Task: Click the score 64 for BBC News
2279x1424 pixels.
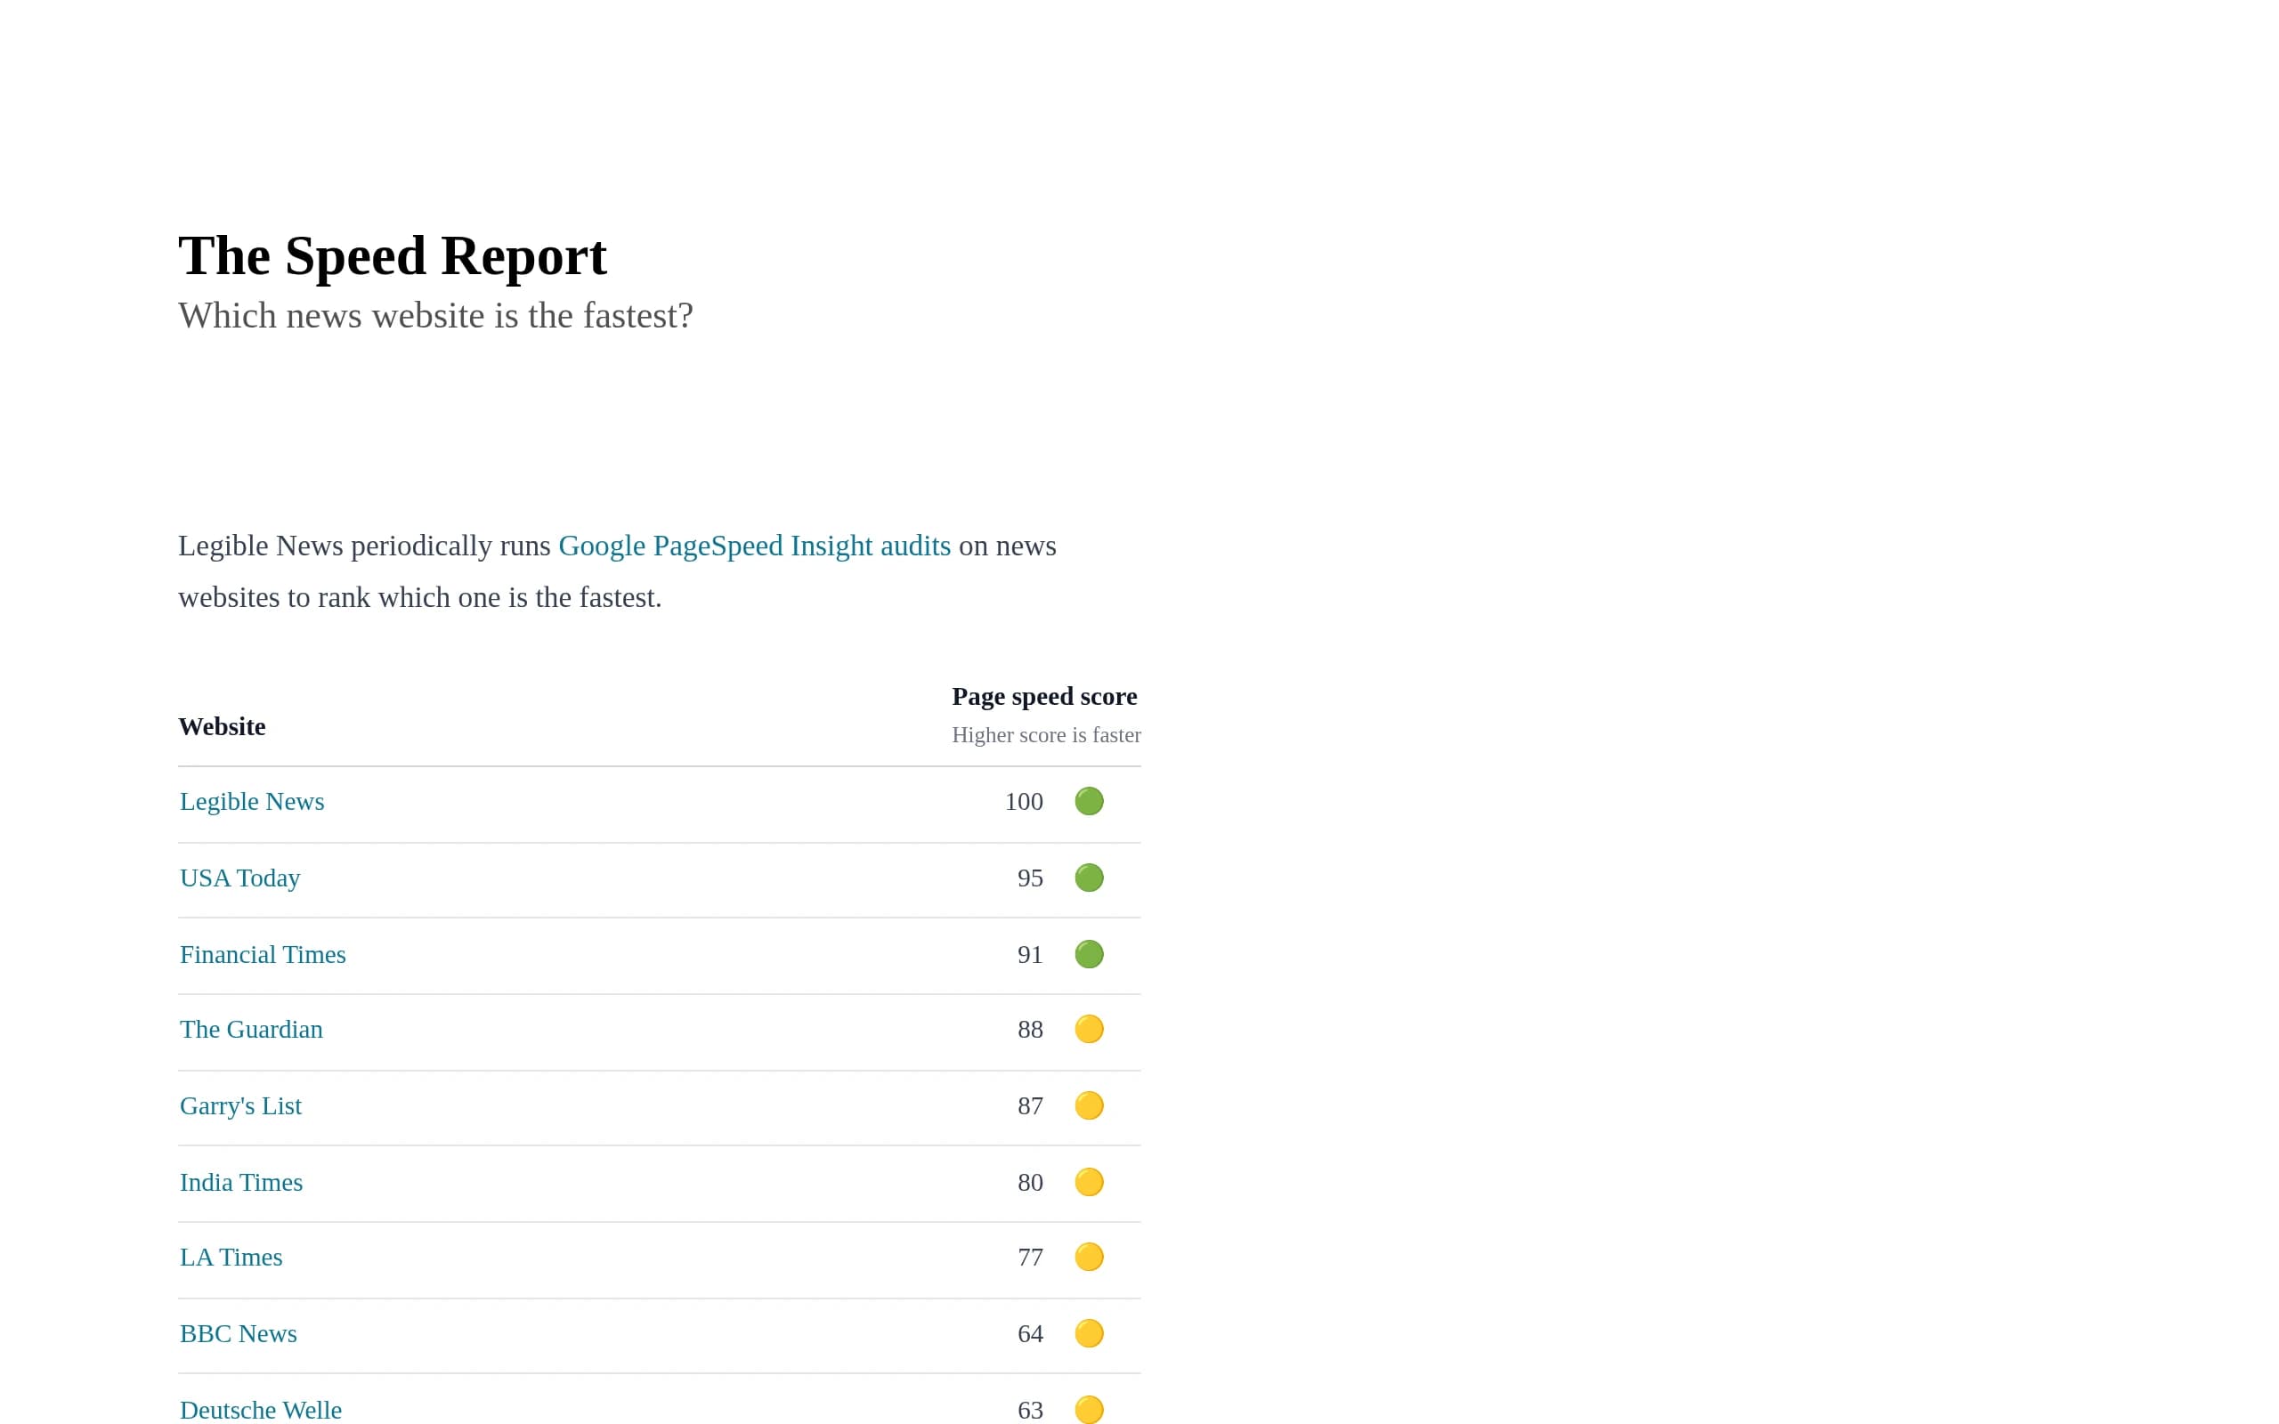Action: pyautogui.click(x=1030, y=1333)
